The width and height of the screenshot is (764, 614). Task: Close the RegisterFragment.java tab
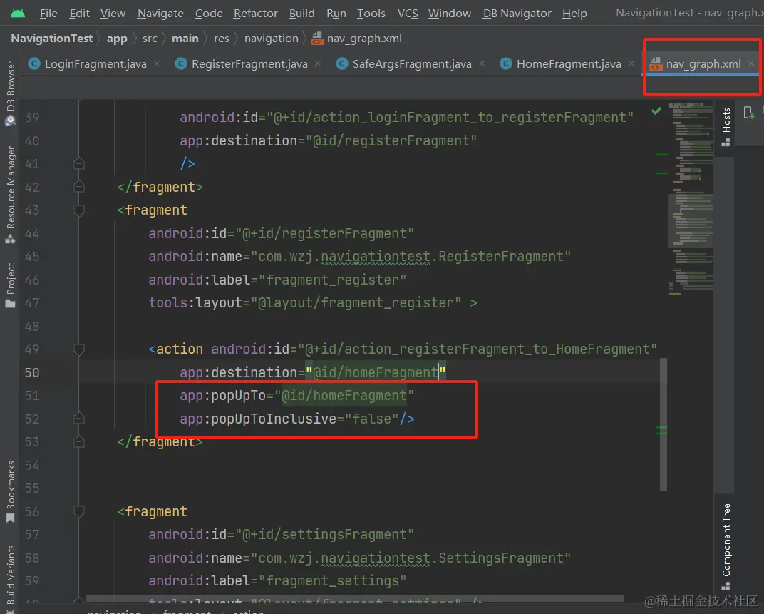click(318, 63)
